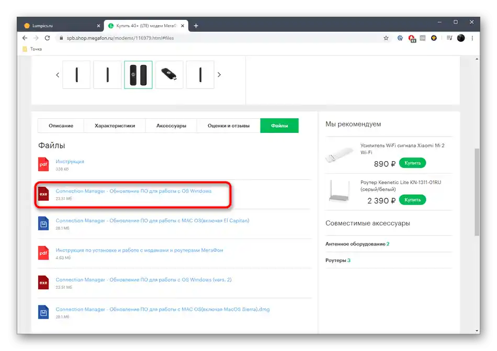497x351 pixels.
Task: Open the Chrome three-dot menu
Action: [472, 38]
